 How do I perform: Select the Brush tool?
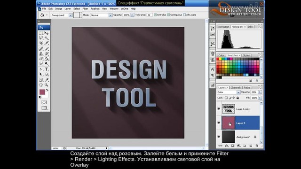(47, 49)
